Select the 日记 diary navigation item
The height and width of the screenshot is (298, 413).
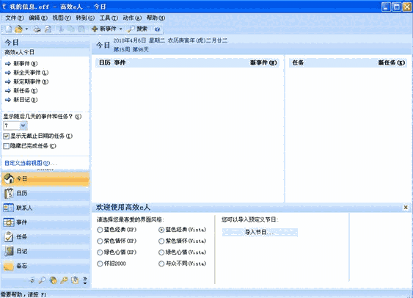[45, 251]
